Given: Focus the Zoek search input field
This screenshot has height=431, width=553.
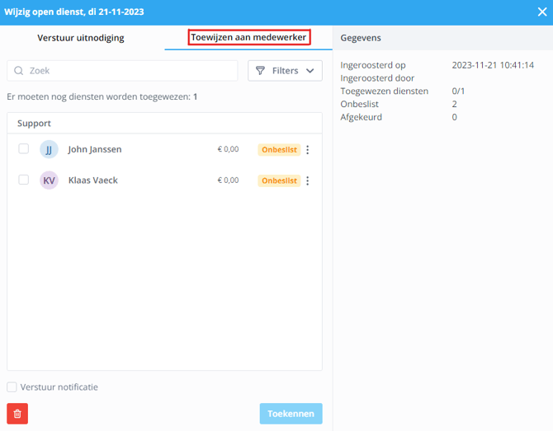Looking at the screenshot, I should pos(128,71).
